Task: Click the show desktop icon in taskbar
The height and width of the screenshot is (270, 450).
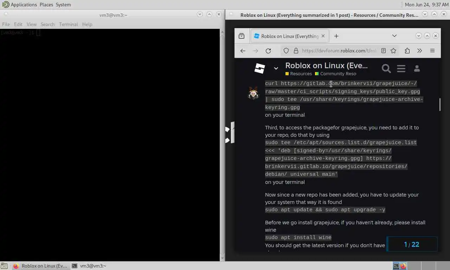Action: [x=4, y=266]
